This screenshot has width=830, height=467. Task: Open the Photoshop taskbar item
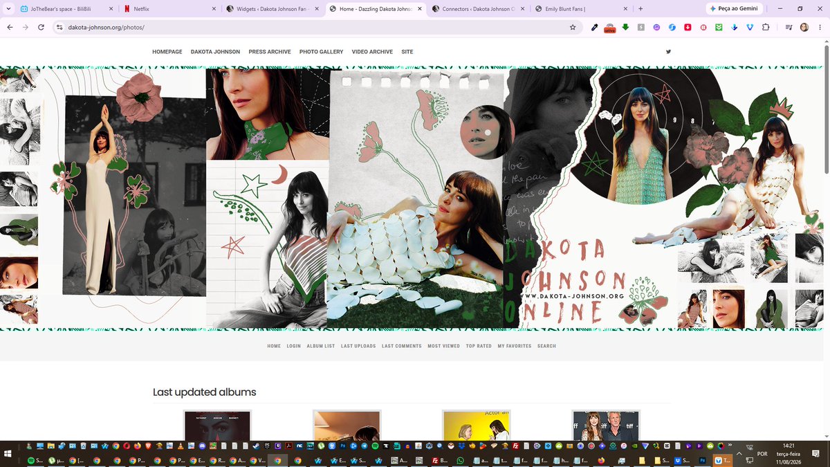point(702,460)
